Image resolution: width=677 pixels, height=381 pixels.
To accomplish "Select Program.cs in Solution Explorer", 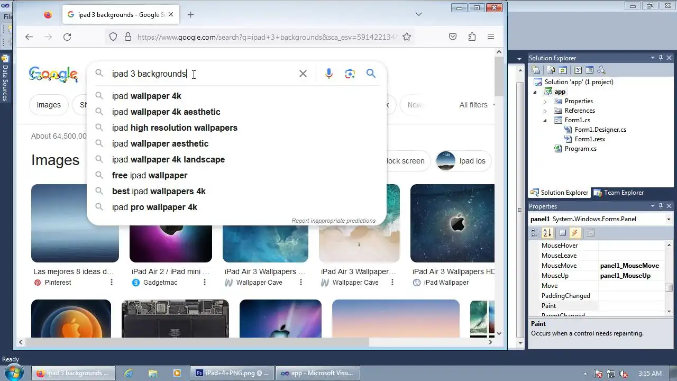I will (x=581, y=149).
